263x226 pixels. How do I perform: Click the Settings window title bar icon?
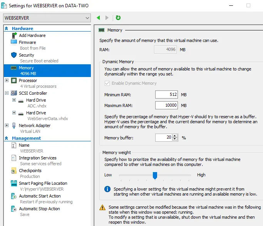click(x=4, y=5)
